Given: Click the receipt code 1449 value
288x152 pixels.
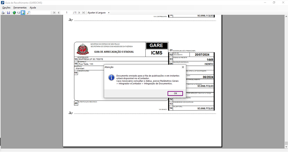Looking at the screenshot, I should [x=210, y=60].
